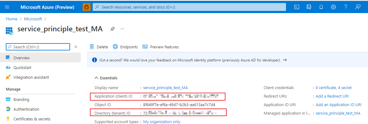Open the portal hamburger menu
Image resolution: width=368 pixels, height=124 pixels.
point(7,7)
